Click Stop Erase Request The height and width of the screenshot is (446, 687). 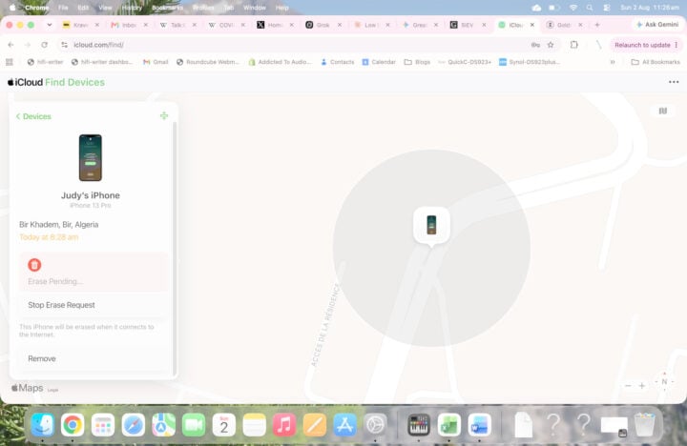click(61, 305)
